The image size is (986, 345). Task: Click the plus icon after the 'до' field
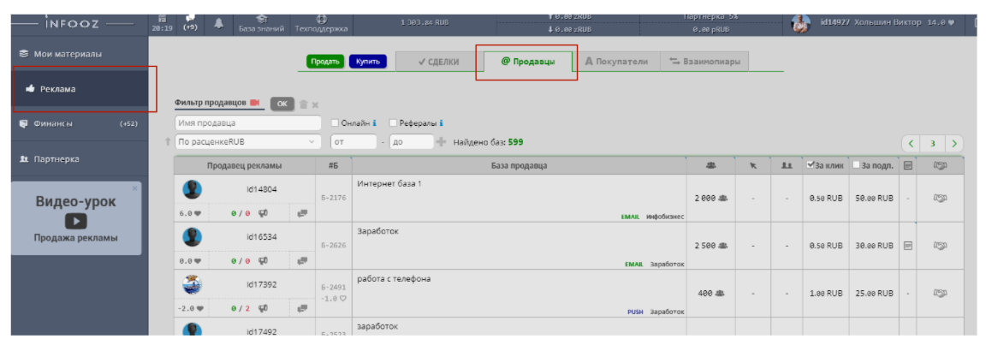[x=442, y=142]
